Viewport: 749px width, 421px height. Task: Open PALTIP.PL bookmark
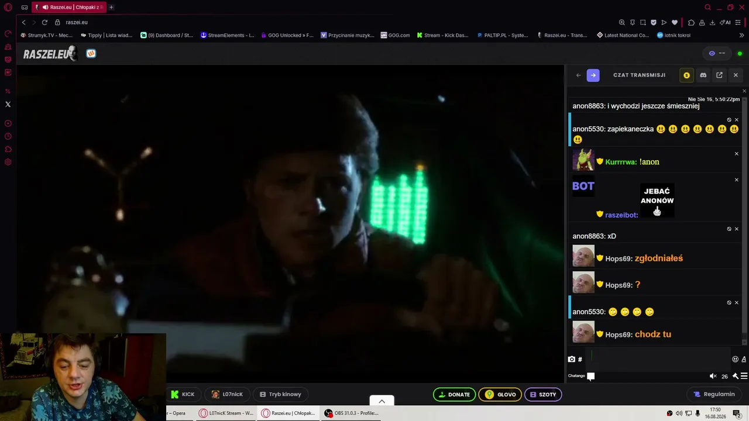(x=503, y=35)
